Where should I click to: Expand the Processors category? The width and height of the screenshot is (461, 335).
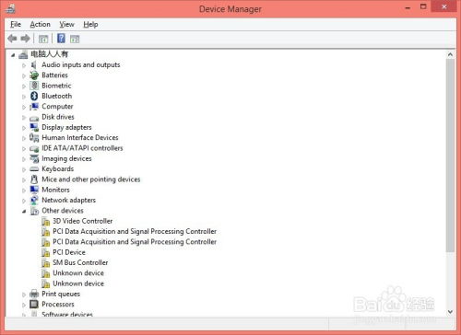pos(24,305)
